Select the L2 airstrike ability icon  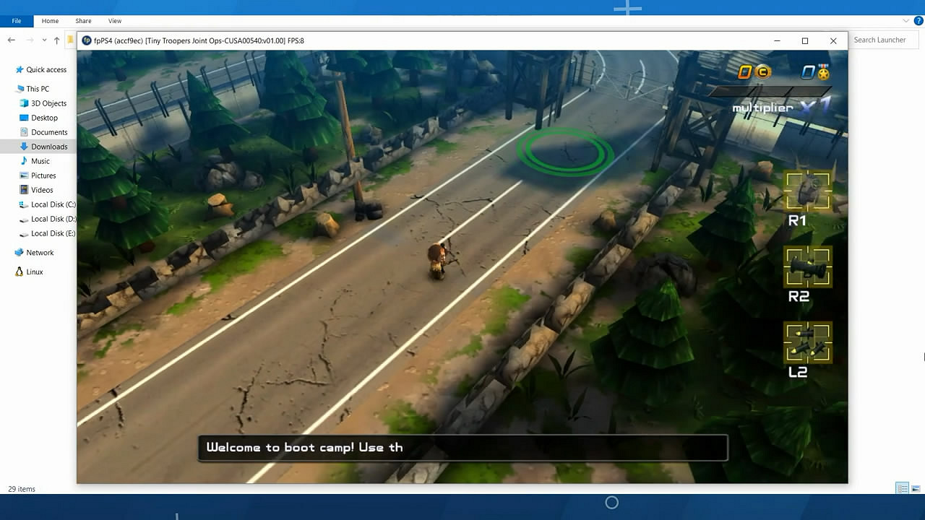click(808, 342)
